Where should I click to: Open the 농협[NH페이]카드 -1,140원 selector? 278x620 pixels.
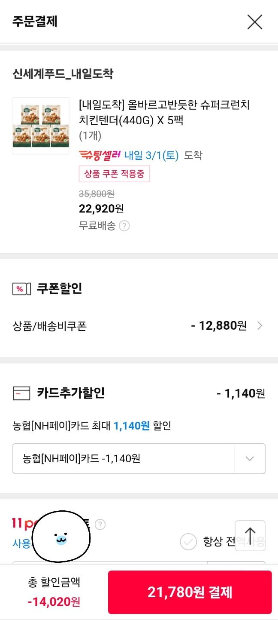point(124,458)
